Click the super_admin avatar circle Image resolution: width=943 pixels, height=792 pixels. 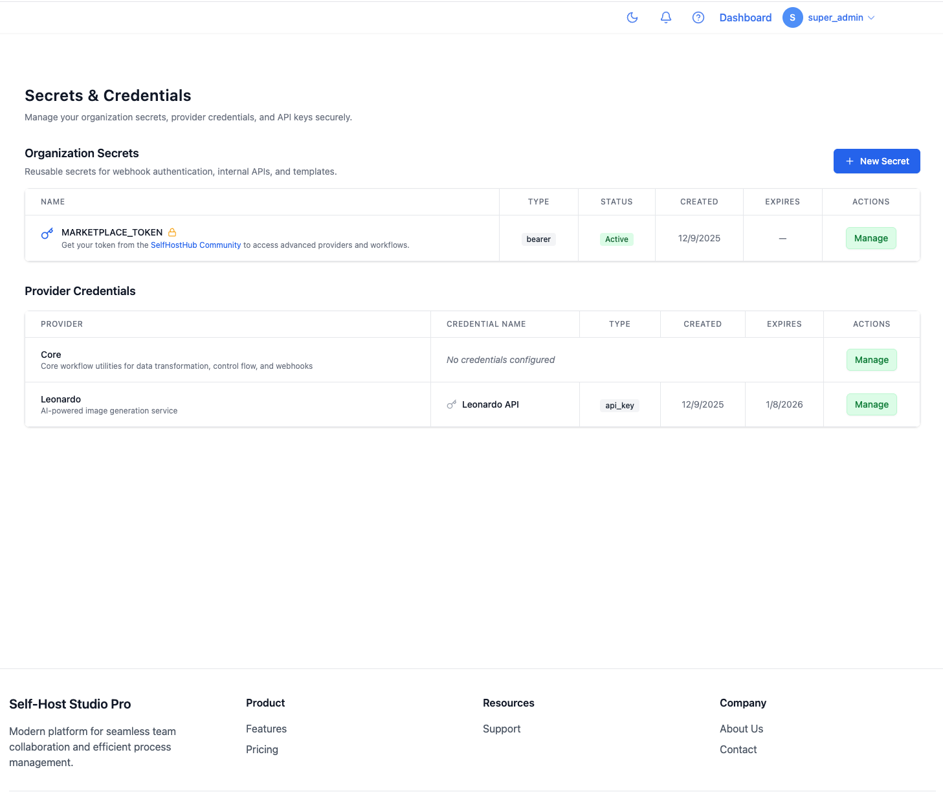[x=792, y=17]
